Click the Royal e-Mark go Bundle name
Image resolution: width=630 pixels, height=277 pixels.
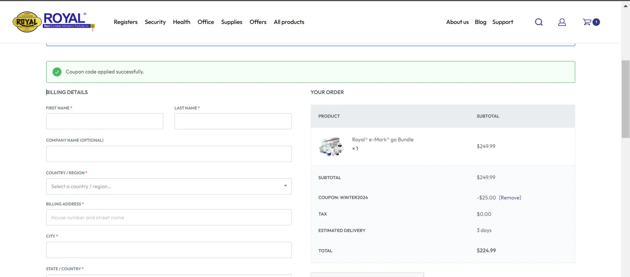pyautogui.click(x=383, y=140)
